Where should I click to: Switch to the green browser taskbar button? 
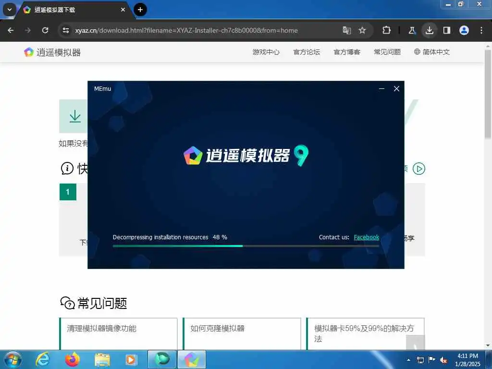[161, 359]
